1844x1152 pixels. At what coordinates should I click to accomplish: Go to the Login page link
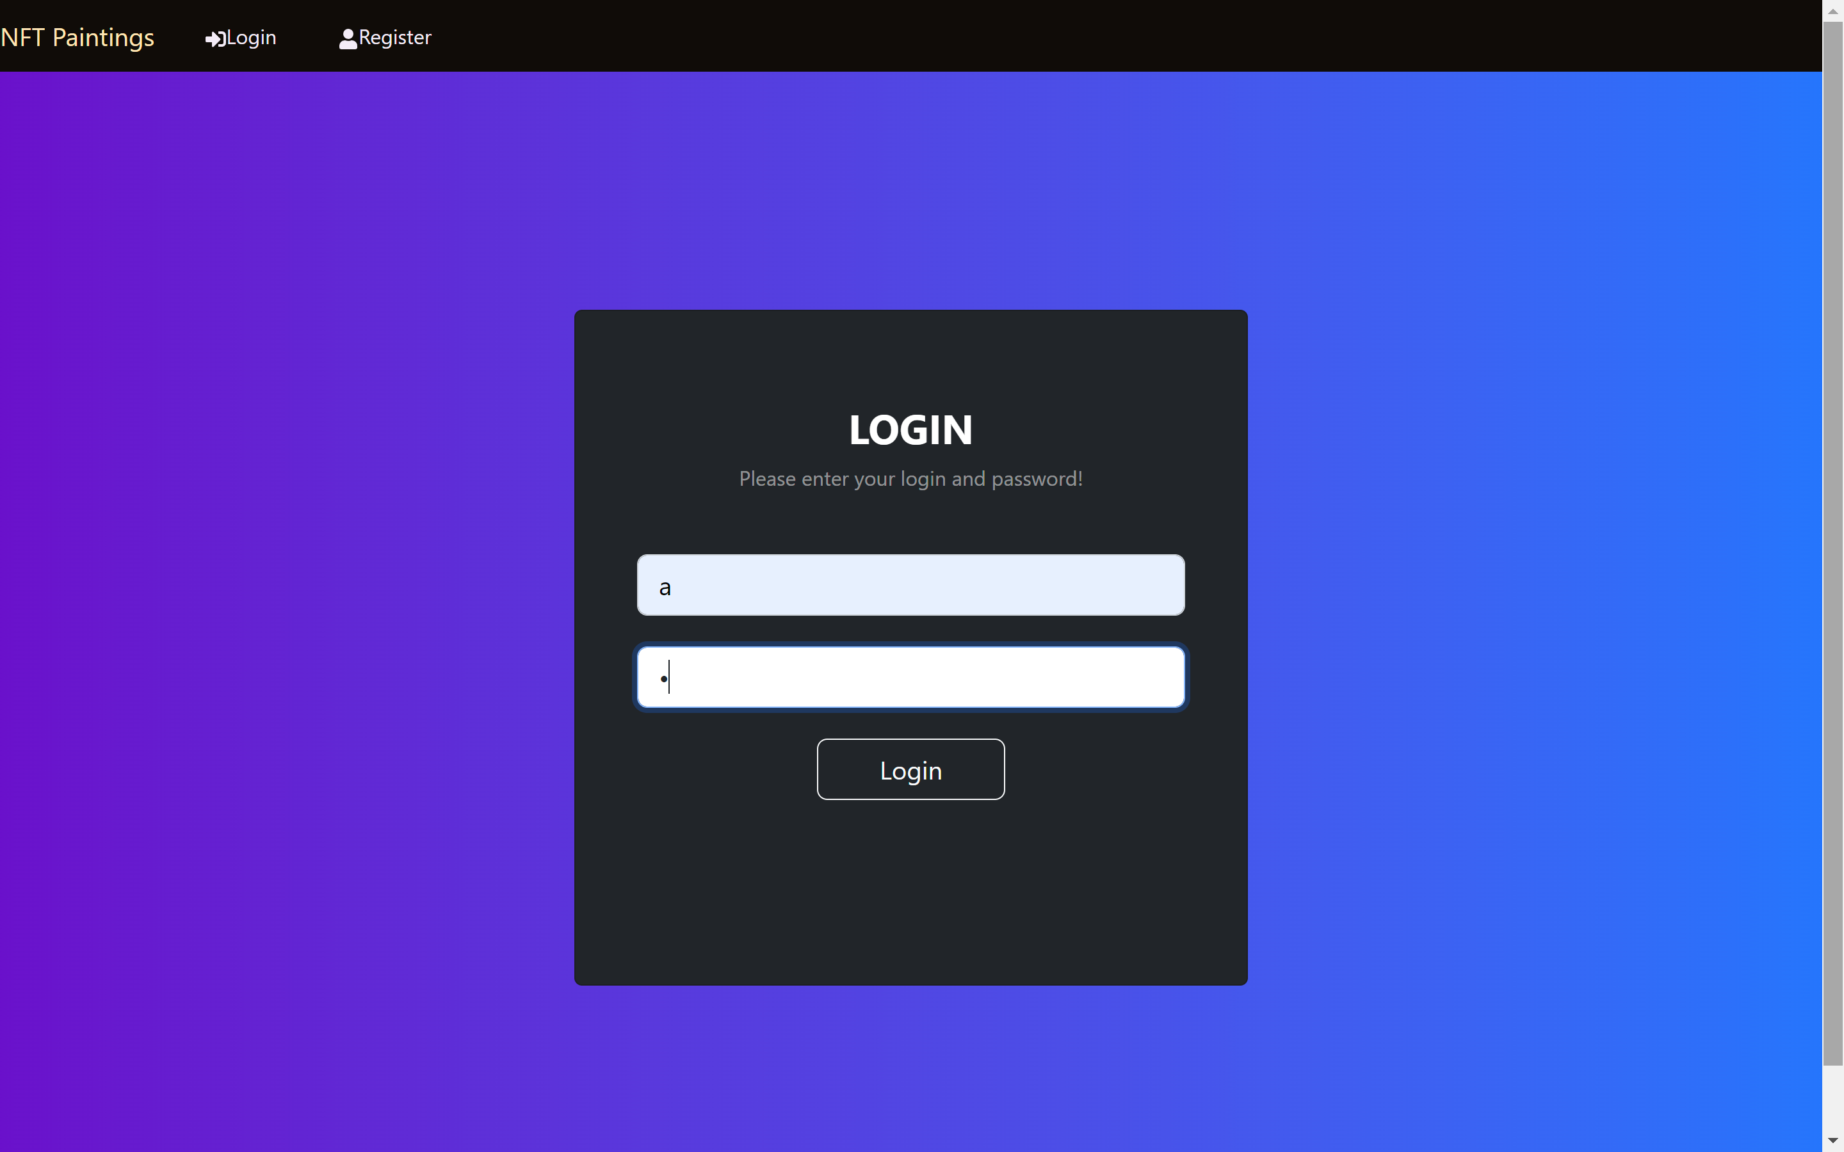(241, 37)
